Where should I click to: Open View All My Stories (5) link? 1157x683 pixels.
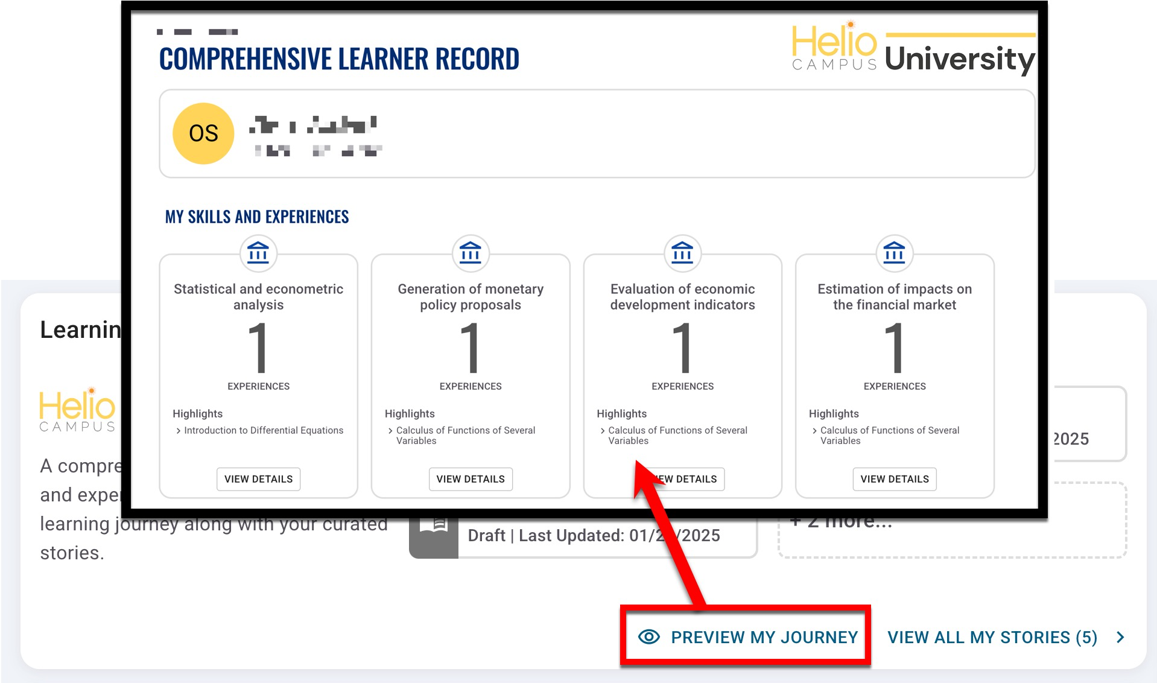(992, 637)
